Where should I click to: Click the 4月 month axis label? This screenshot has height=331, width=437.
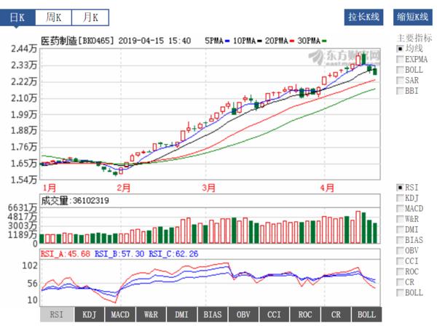pos(327,188)
